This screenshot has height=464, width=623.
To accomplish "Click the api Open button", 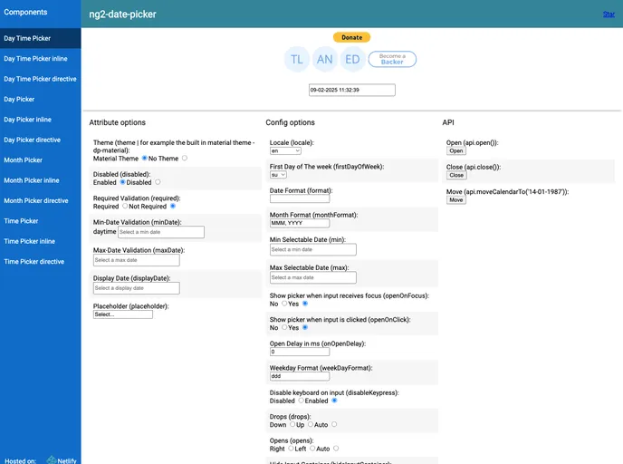I will coord(456,150).
